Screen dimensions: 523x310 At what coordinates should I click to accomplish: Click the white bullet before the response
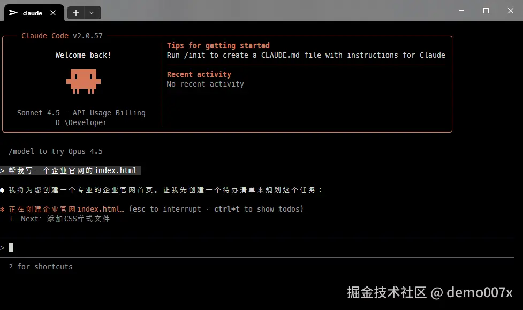pos(2,190)
